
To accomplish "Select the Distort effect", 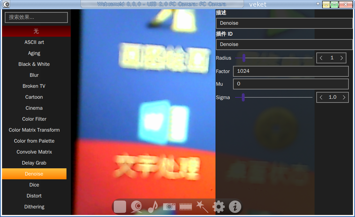I will point(34,196).
